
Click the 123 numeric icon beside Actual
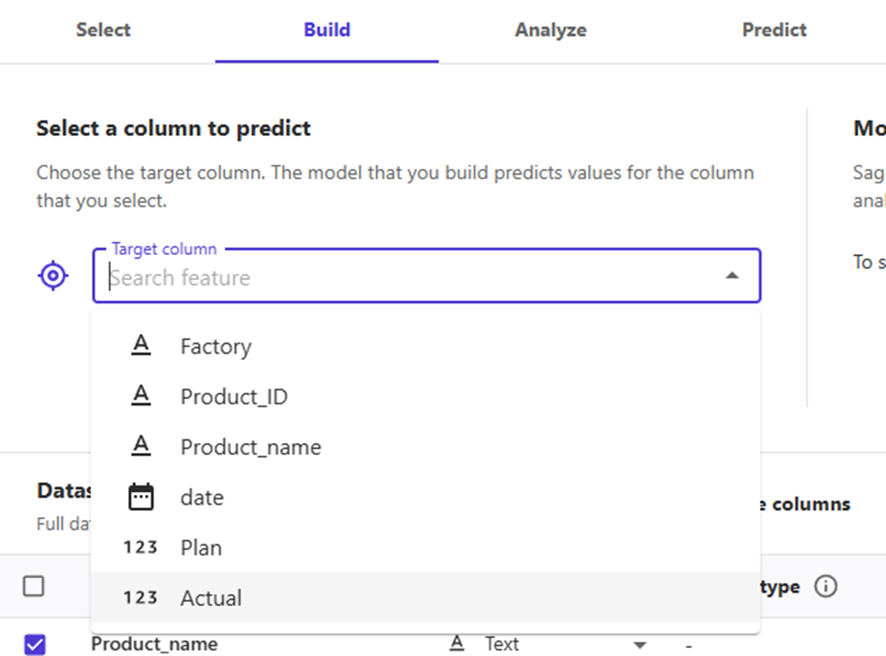coord(141,597)
